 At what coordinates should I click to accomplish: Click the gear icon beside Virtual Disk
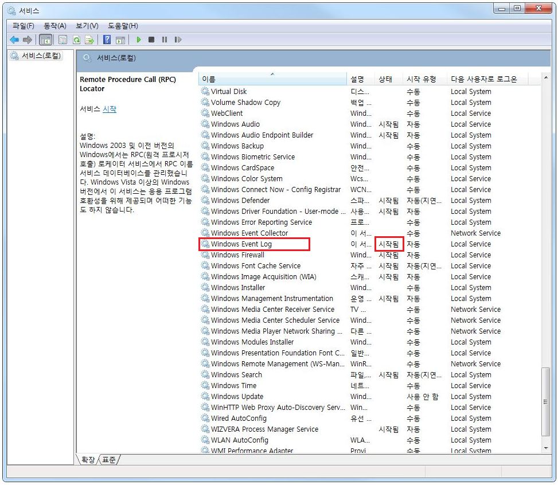coord(205,91)
